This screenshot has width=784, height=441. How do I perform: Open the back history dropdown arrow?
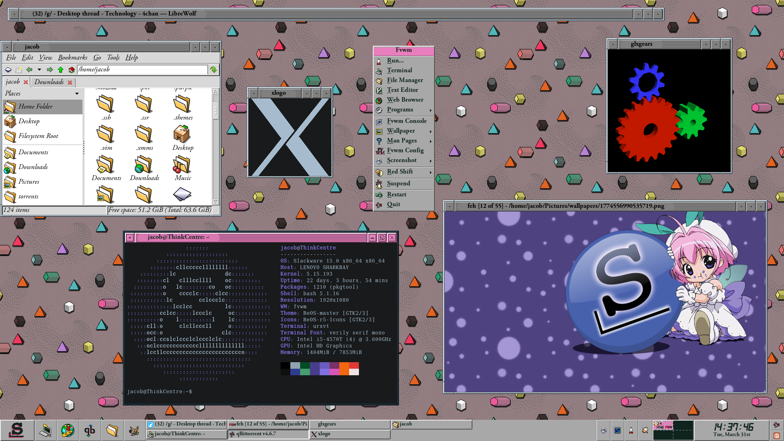coord(39,70)
